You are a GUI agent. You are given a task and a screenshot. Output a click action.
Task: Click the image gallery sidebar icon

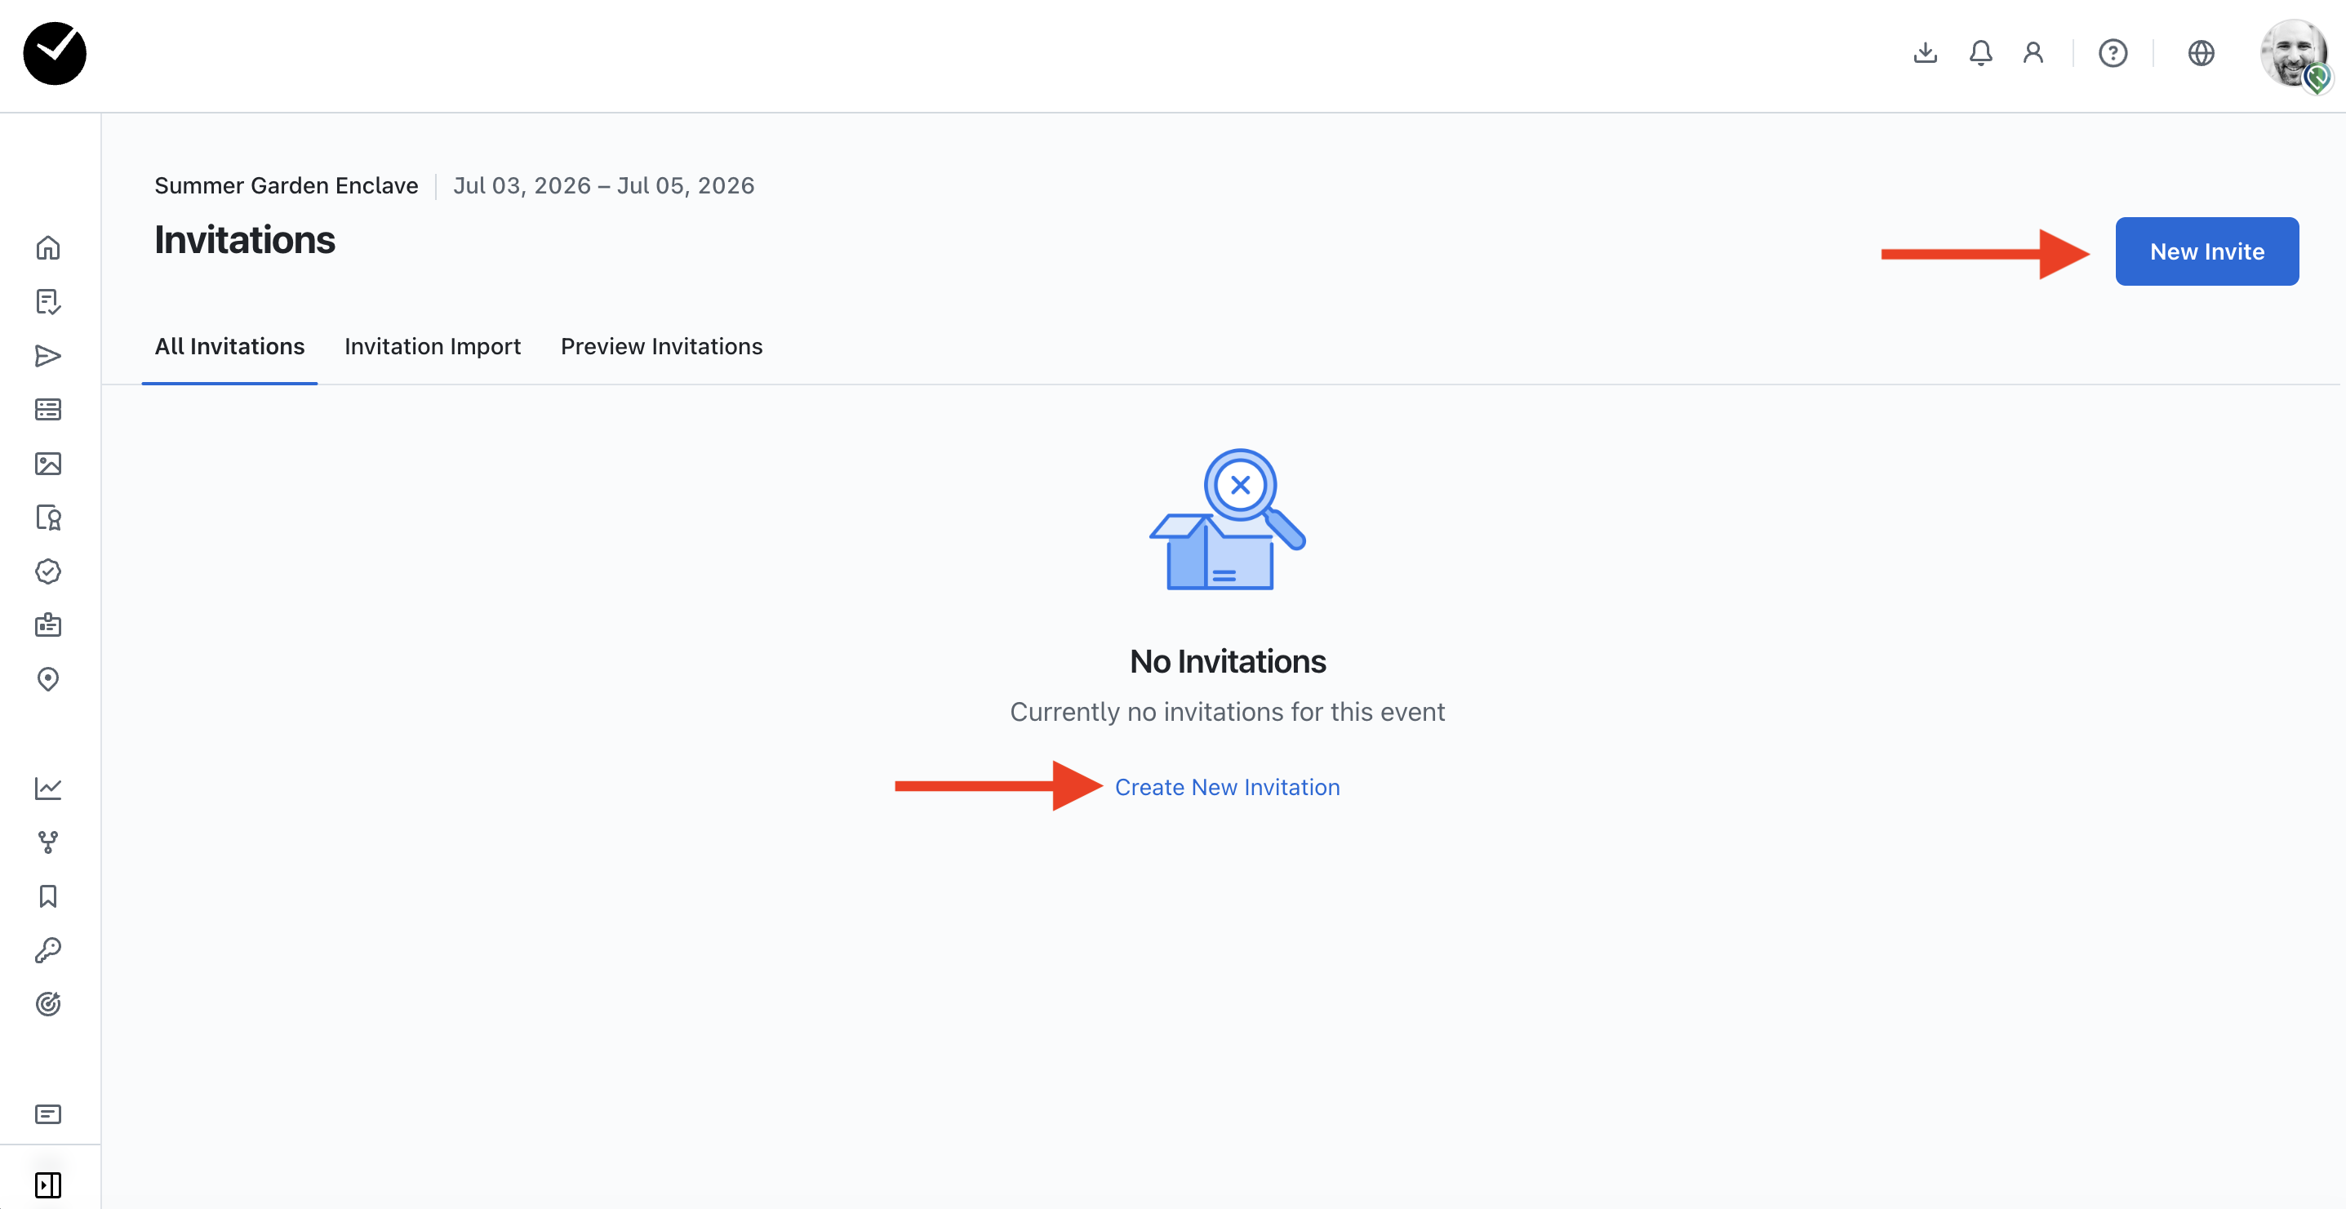tap(48, 464)
